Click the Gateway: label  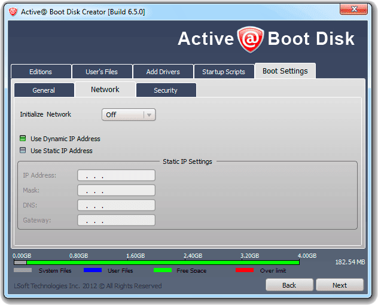[x=37, y=220]
